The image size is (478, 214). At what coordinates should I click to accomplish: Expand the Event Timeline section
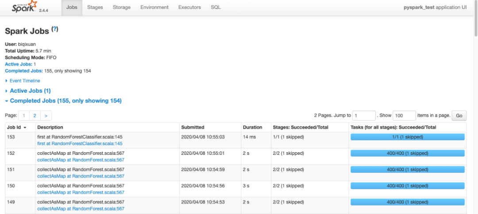click(23, 81)
